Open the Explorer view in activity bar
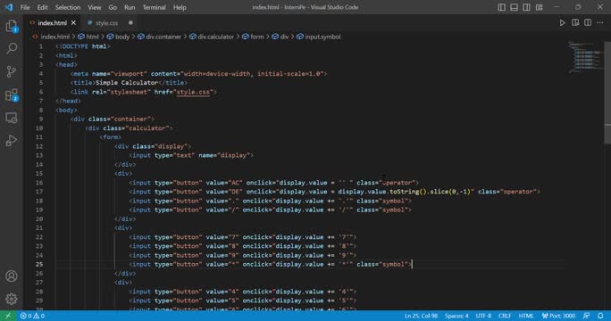The image size is (611, 321). (x=12, y=27)
